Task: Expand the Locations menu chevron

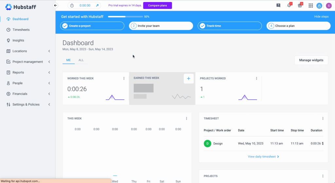Action: [49, 51]
